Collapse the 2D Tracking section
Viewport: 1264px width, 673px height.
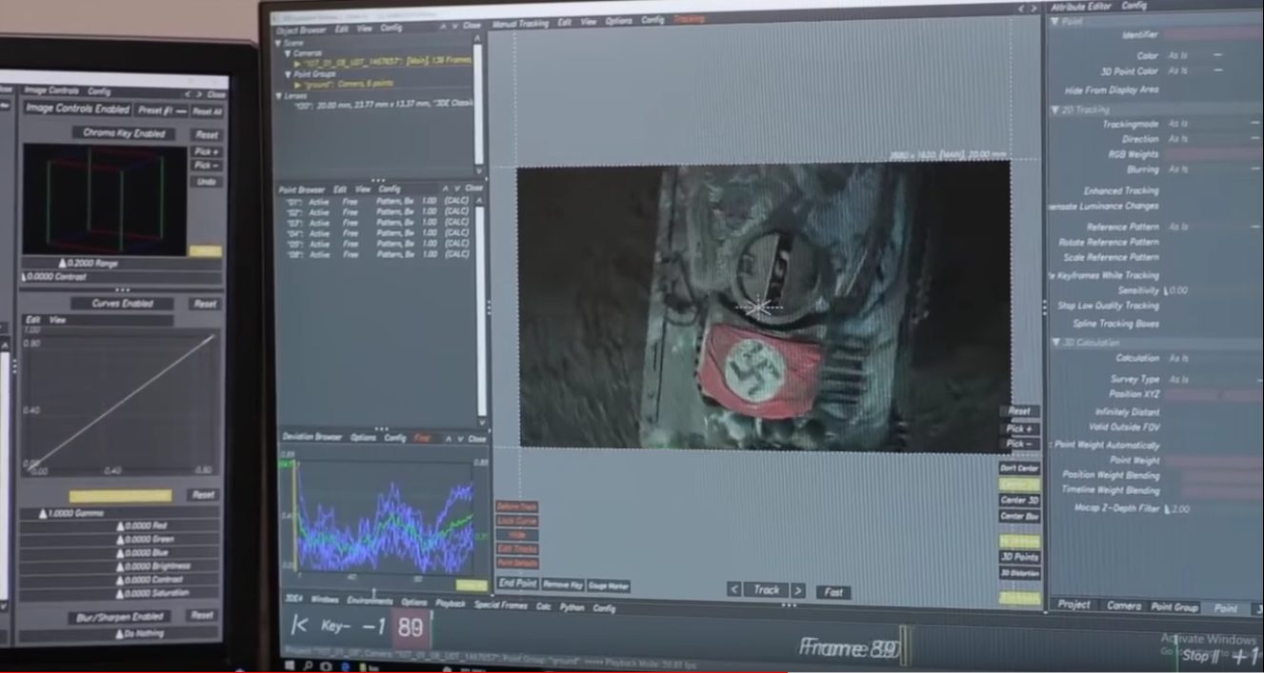click(1055, 109)
